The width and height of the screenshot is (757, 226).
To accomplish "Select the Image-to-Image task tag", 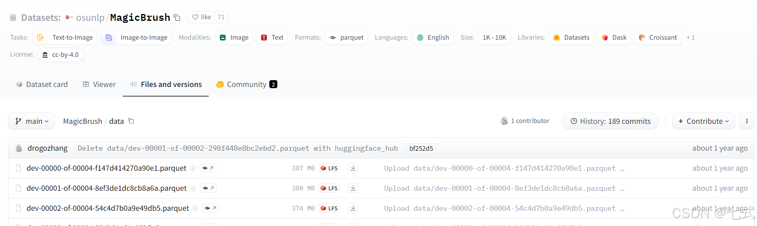I will click(136, 38).
